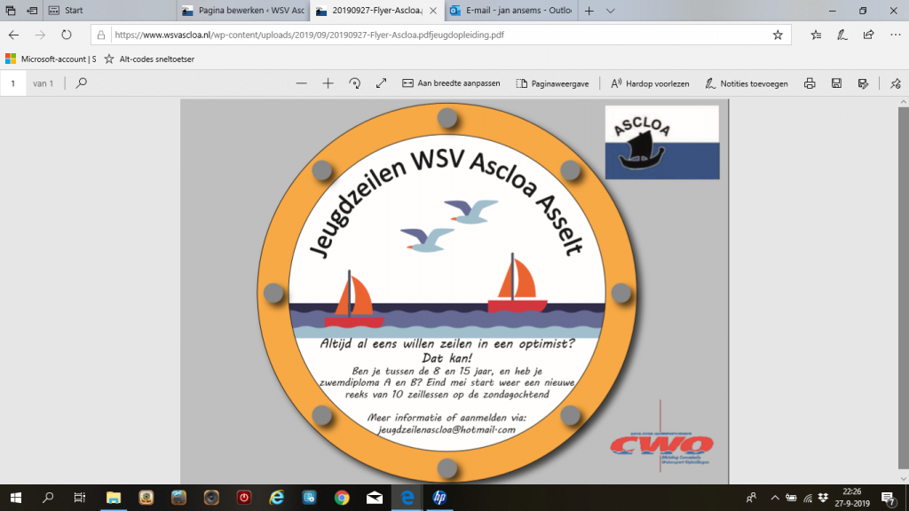Refresh the current page
Screen dimensions: 909x511
click(67, 35)
